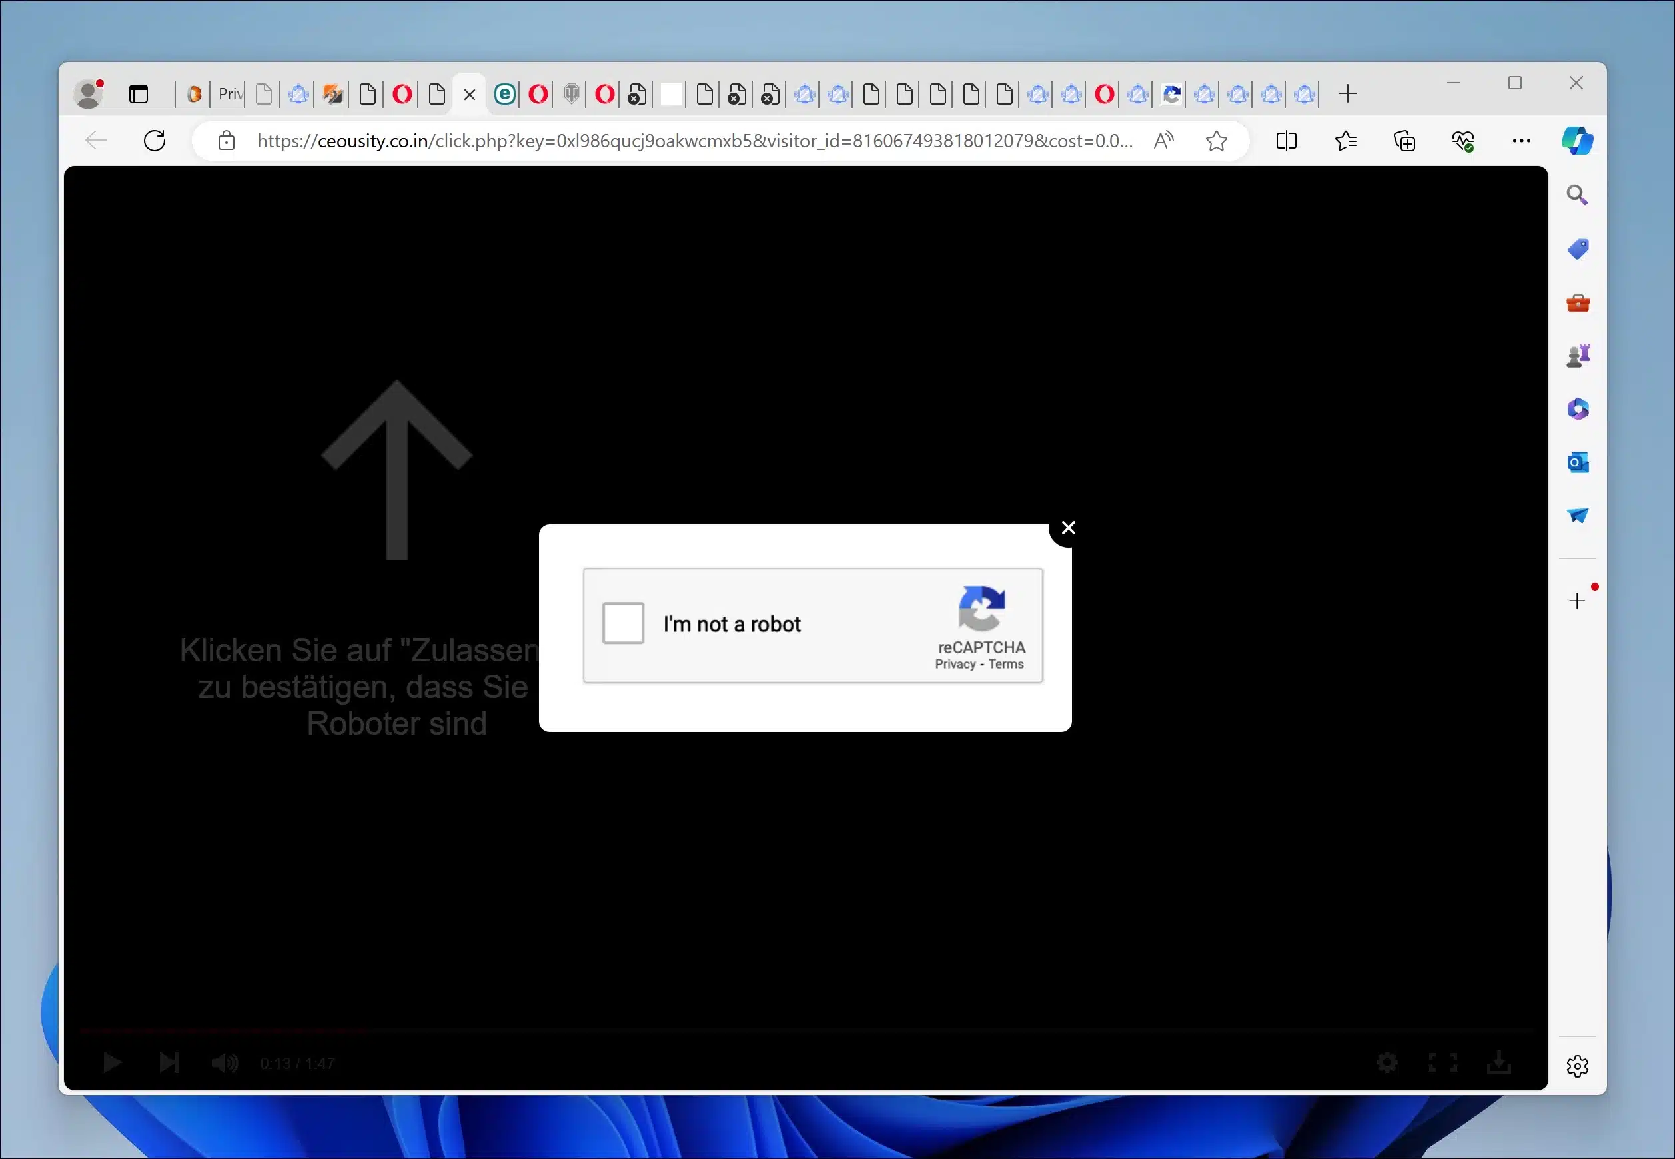Go back to the previous page
The height and width of the screenshot is (1159, 1675).
point(96,140)
